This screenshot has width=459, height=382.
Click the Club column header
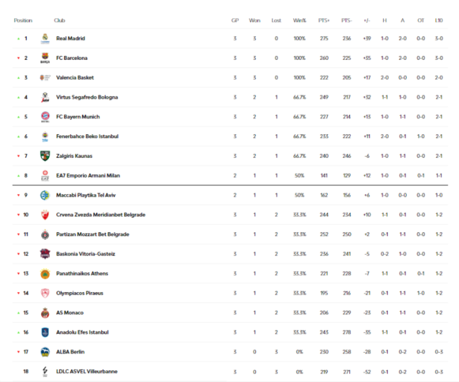pyautogui.click(x=59, y=20)
